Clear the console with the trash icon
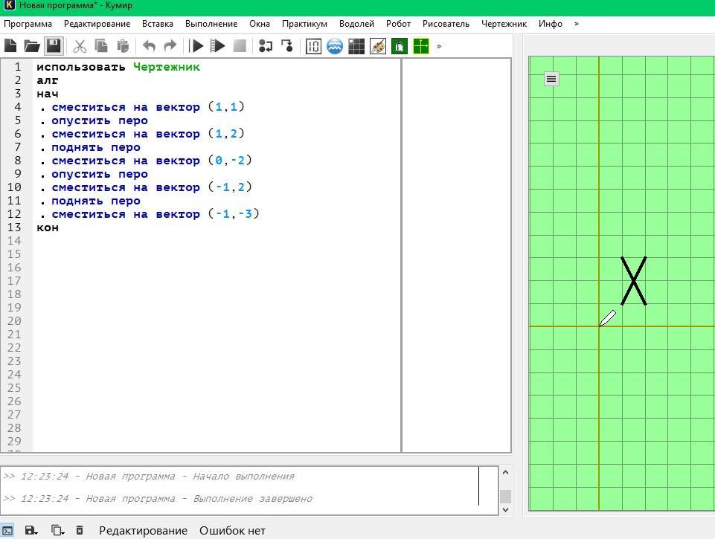The height and width of the screenshot is (539, 715). point(80,530)
